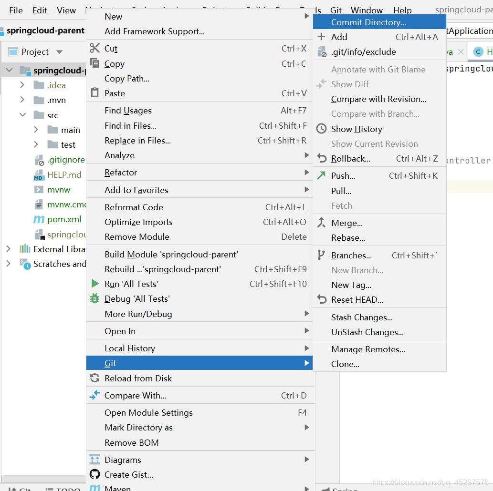Click the Show History clock icon

coord(322,129)
